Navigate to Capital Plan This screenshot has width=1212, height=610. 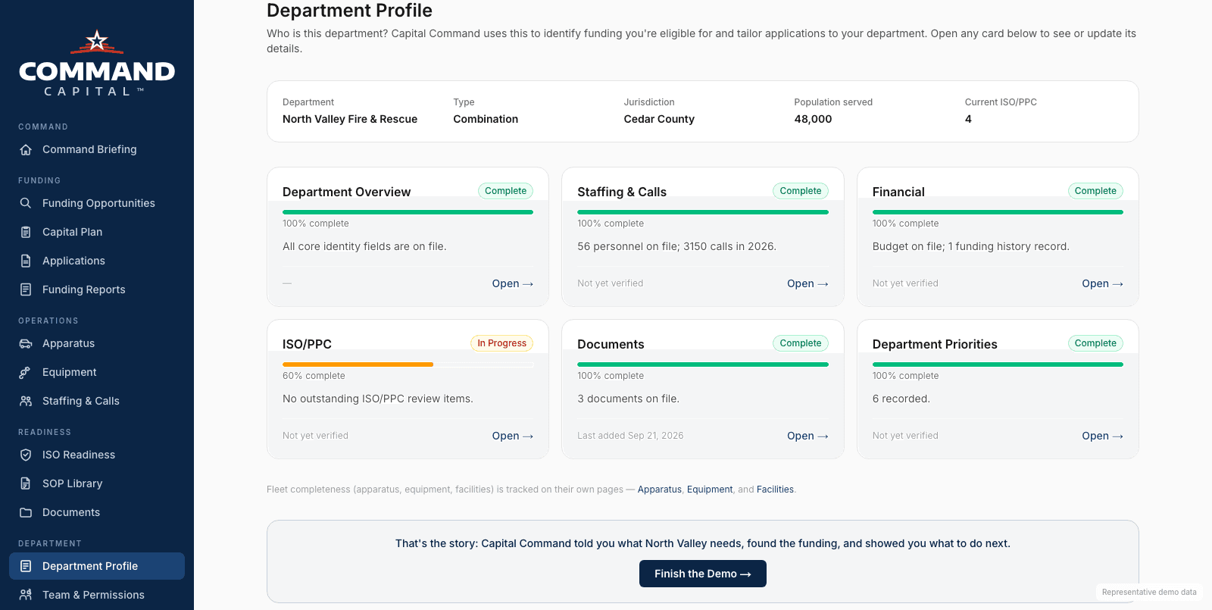[x=97, y=232]
